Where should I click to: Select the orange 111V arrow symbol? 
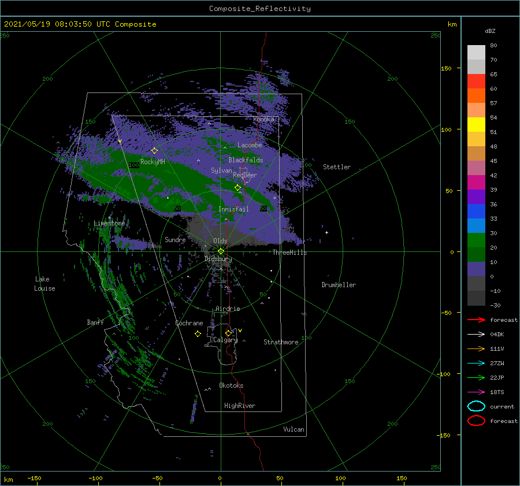click(x=476, y=348)
